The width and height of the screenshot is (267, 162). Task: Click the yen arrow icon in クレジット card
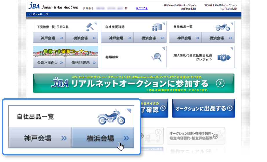point(224,58)
